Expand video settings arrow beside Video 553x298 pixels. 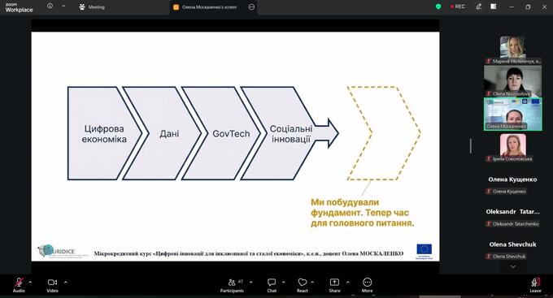[x=66, y=282]
